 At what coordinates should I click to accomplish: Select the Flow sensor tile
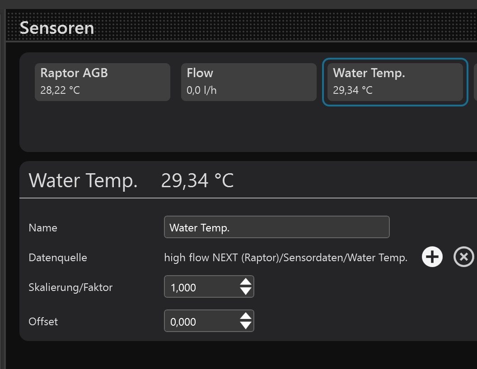248,82
